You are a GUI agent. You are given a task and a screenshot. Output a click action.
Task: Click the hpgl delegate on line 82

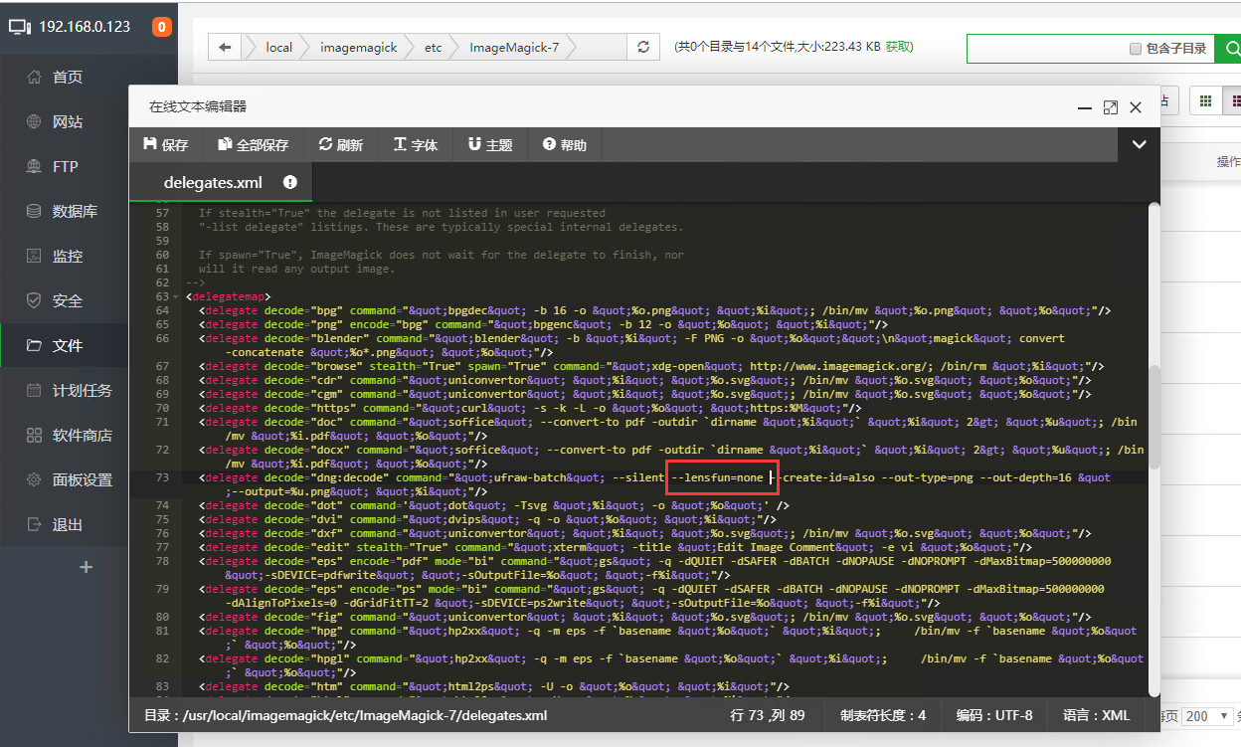(x=671, y=665)
